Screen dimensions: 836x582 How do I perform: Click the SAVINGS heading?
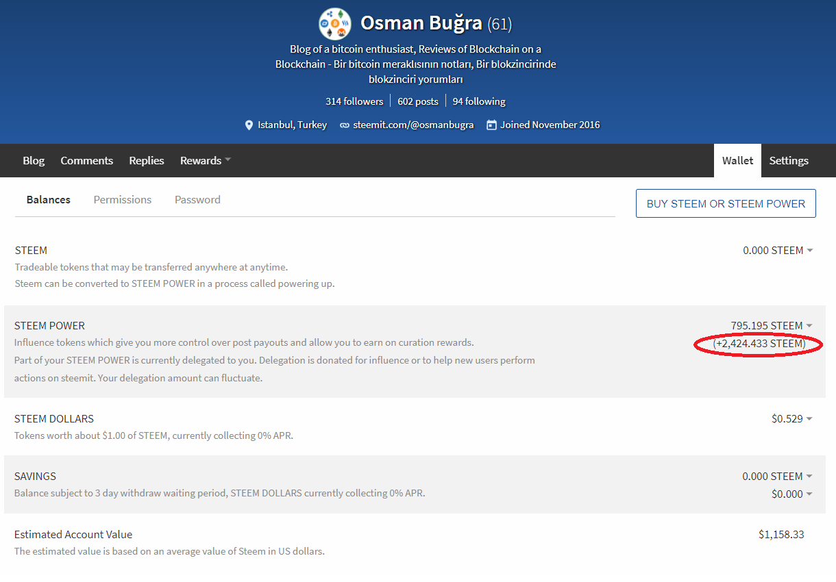click(x=35, y=477)
